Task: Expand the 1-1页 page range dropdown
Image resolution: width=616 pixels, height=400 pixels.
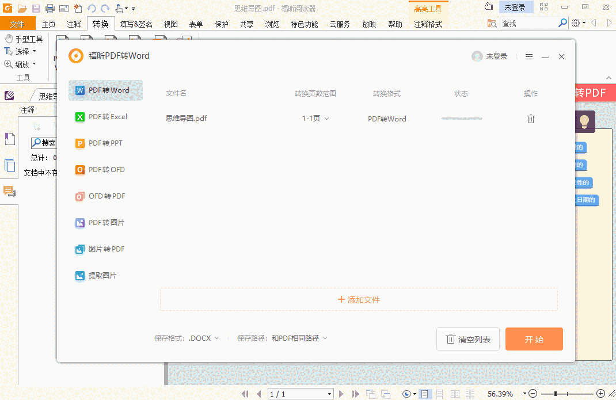Action: [x=316, y=119]
